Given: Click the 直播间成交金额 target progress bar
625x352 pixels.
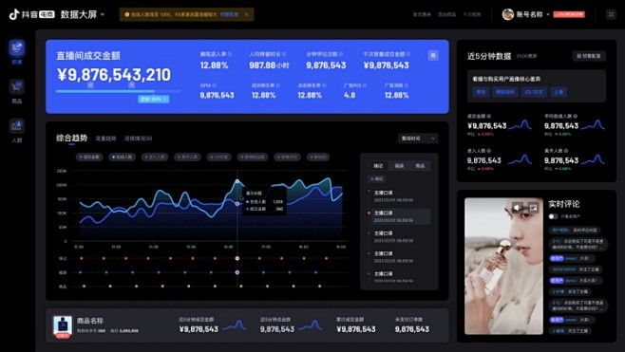Looking at the screenshot, I should [x=118, y=91].
